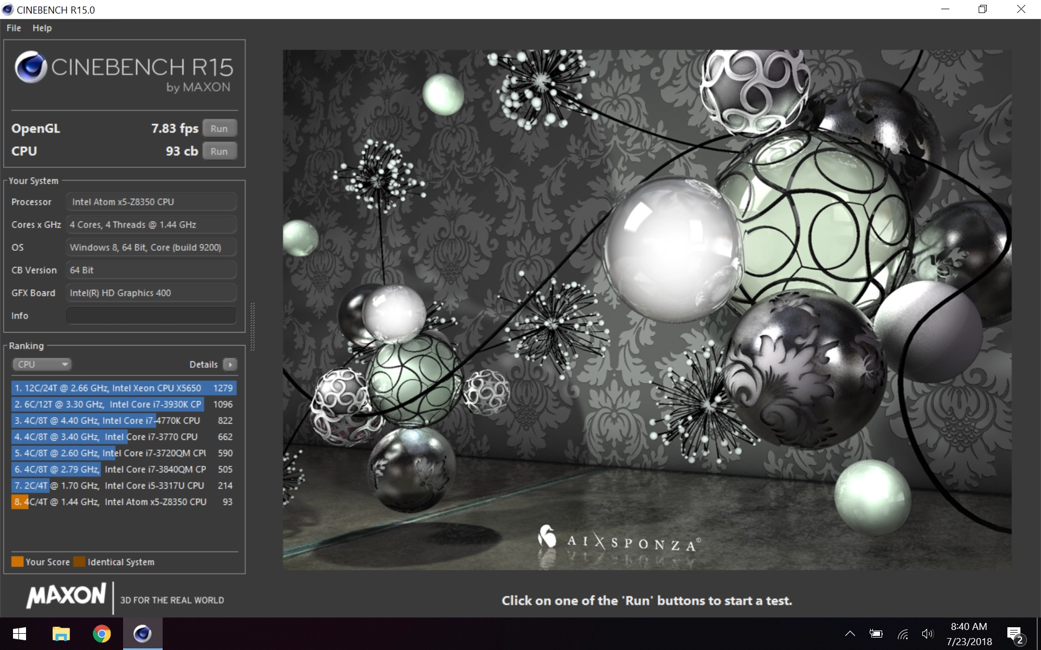Open the File menu
The height and width of the screenshot is (650, 1041).
(14, 28)
